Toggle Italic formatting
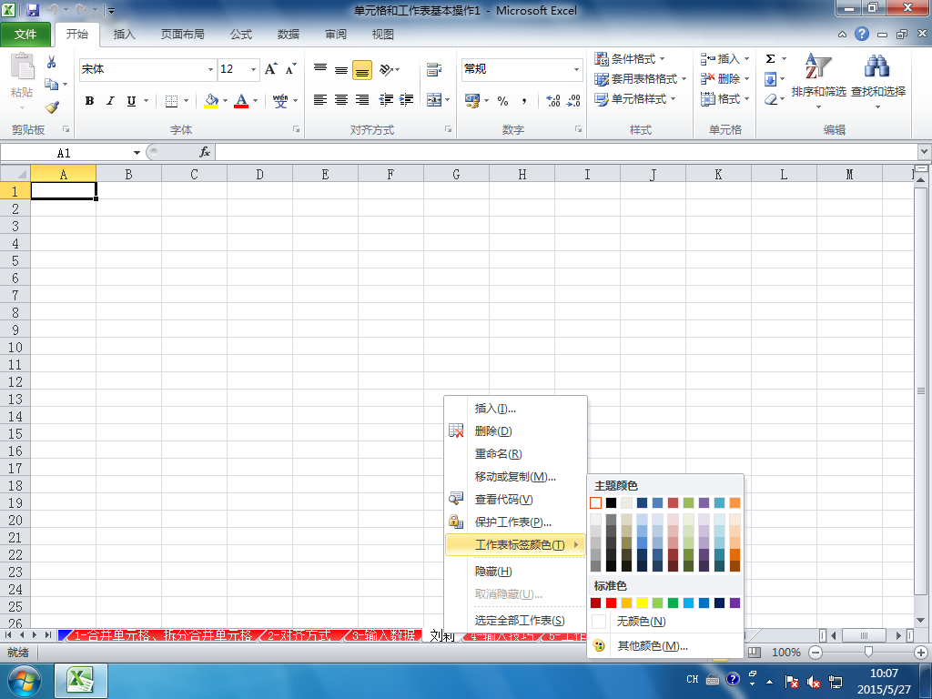The image size is (932, 699). 110,101
